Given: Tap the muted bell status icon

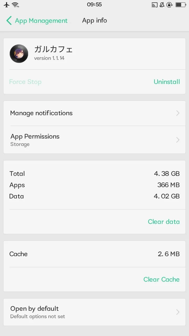Looking at the screenshot, I should (x=162, y=5).
